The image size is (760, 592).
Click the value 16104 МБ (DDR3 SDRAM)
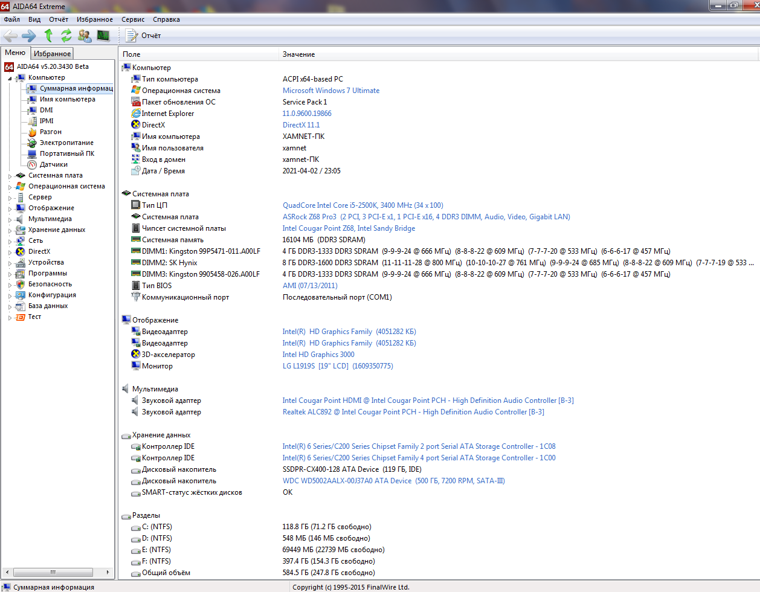pyautogui.click(x=324, y=240)
